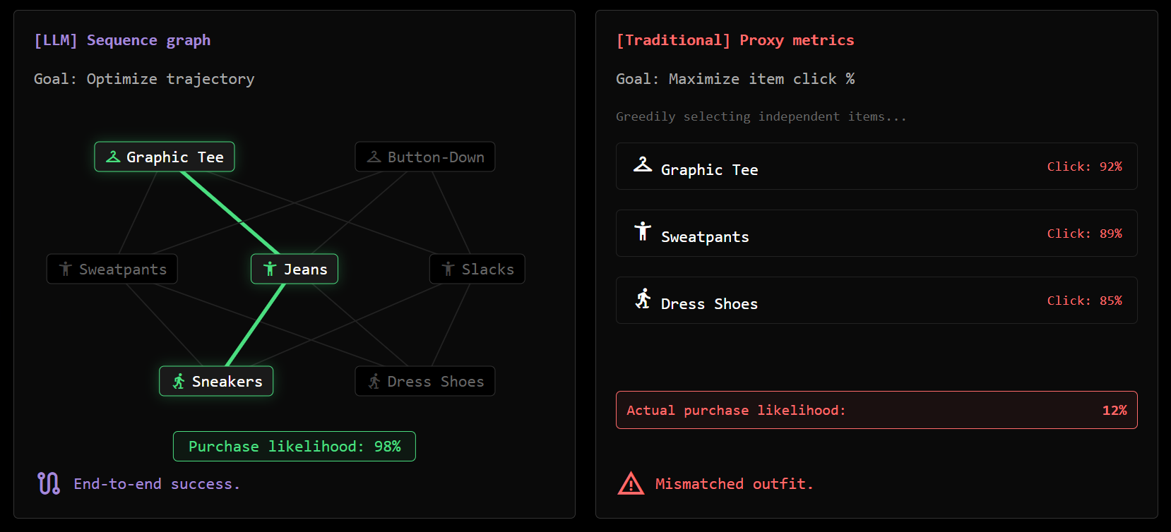Image resolution: width=1171 pixels, height=532 pixels.
Task: Click the purple route icon near End-to-end success
Action: pos(49,483)
